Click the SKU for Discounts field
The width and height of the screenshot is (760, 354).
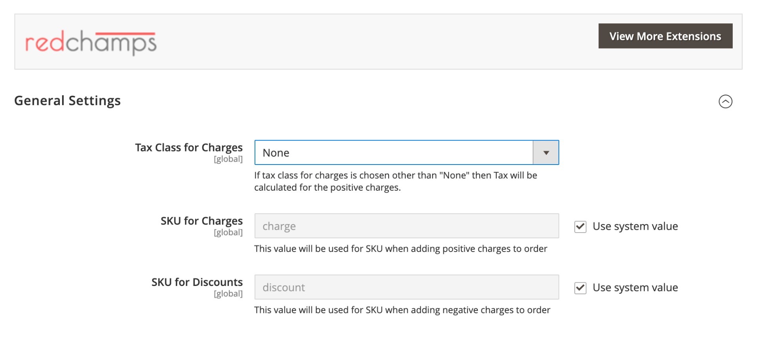407,287
